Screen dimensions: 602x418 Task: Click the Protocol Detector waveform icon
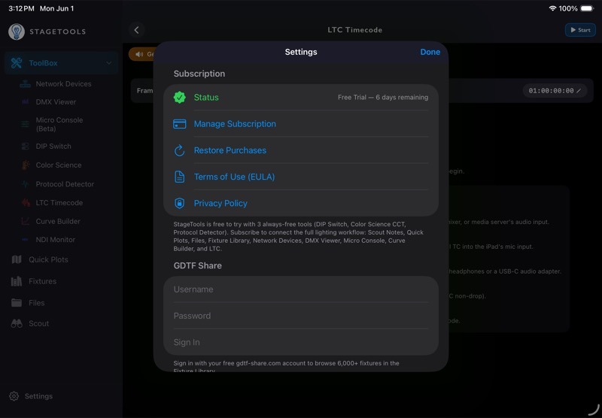coord(25,184)
